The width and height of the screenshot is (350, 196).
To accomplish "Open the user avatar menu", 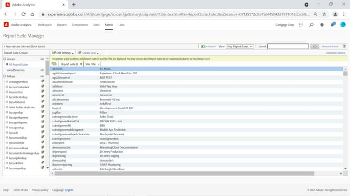I will coord(343,25).
